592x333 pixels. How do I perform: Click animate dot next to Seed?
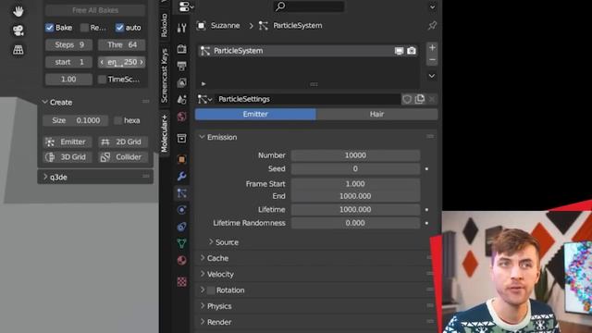[426, 168]
